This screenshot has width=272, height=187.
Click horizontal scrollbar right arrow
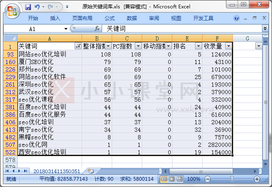pyautogui.click(x=255, y=171)
